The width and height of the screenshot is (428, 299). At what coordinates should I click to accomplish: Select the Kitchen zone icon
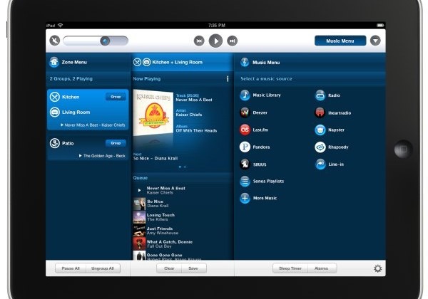[55, 97]
